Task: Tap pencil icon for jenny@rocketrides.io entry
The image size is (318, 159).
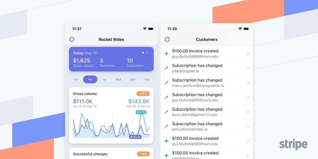Action: (x=166, y=127)
